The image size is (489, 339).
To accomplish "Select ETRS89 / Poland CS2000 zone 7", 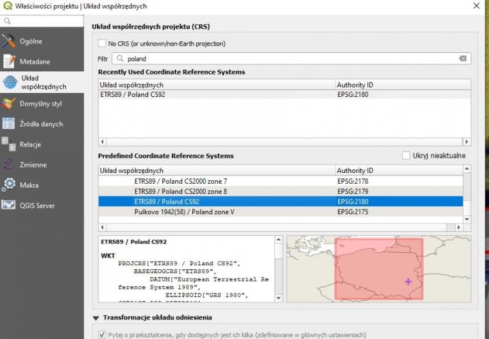I will pyautogui.click(x=180, y=181).
